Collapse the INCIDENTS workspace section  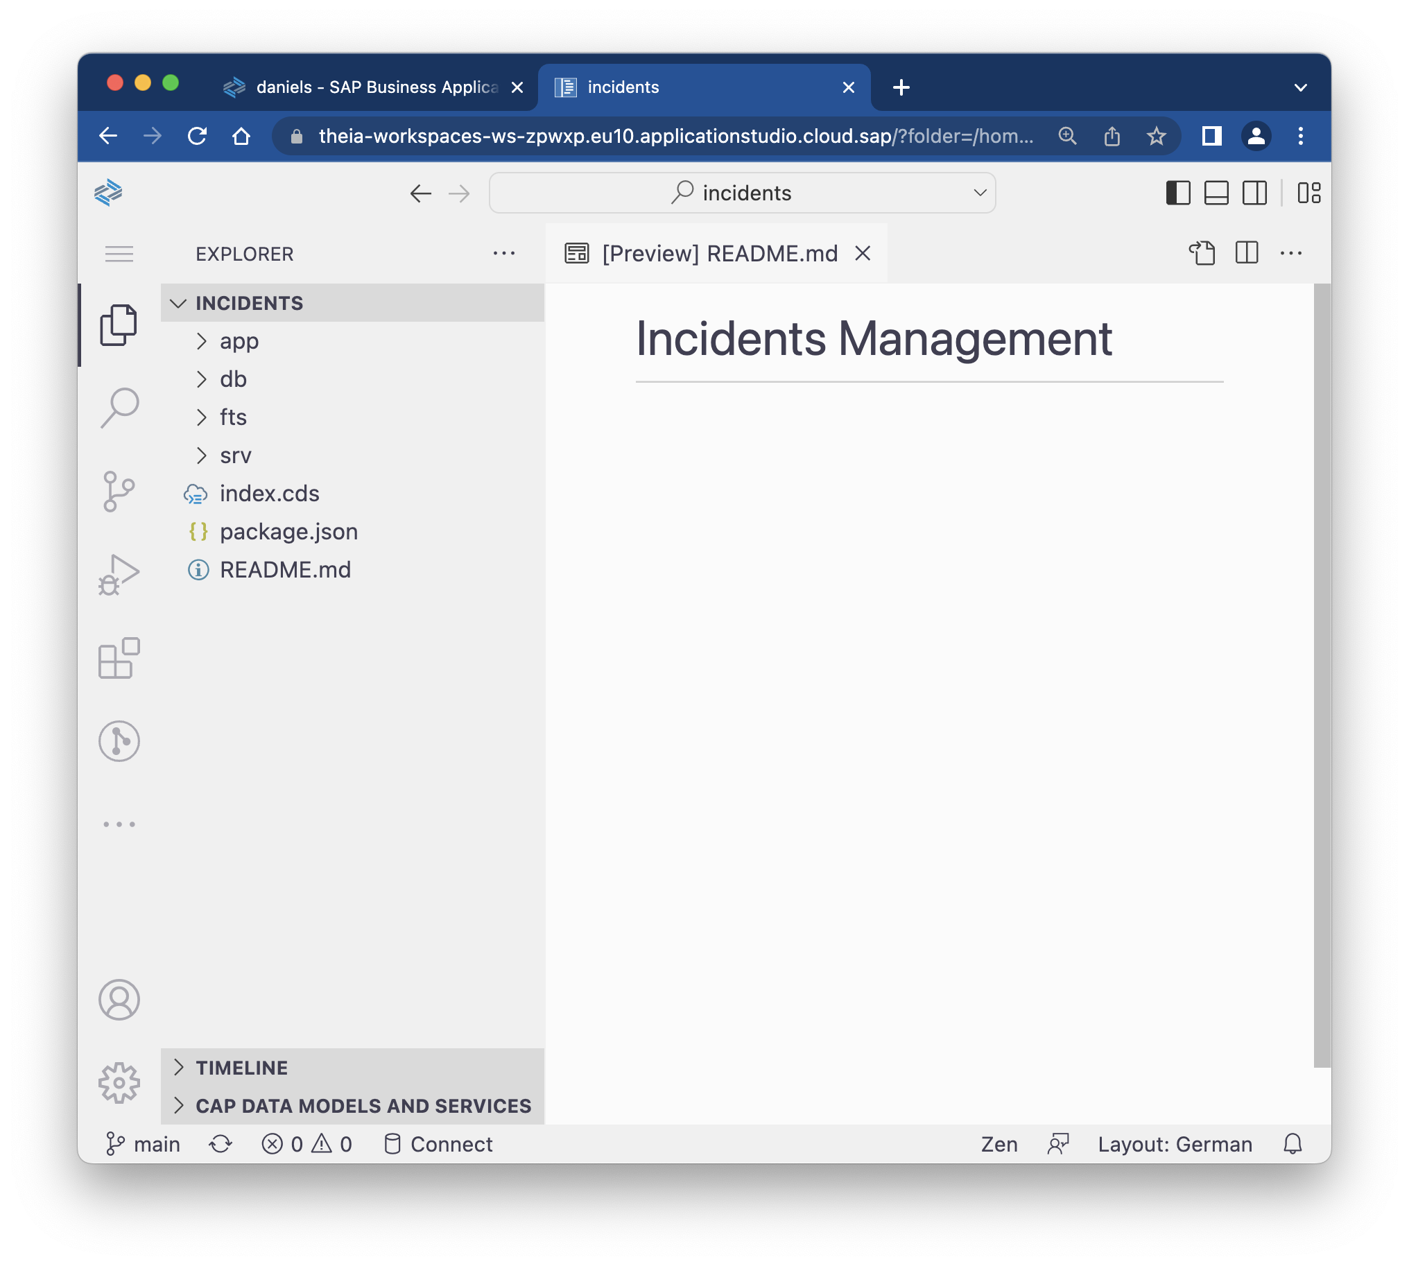[352, 303]
